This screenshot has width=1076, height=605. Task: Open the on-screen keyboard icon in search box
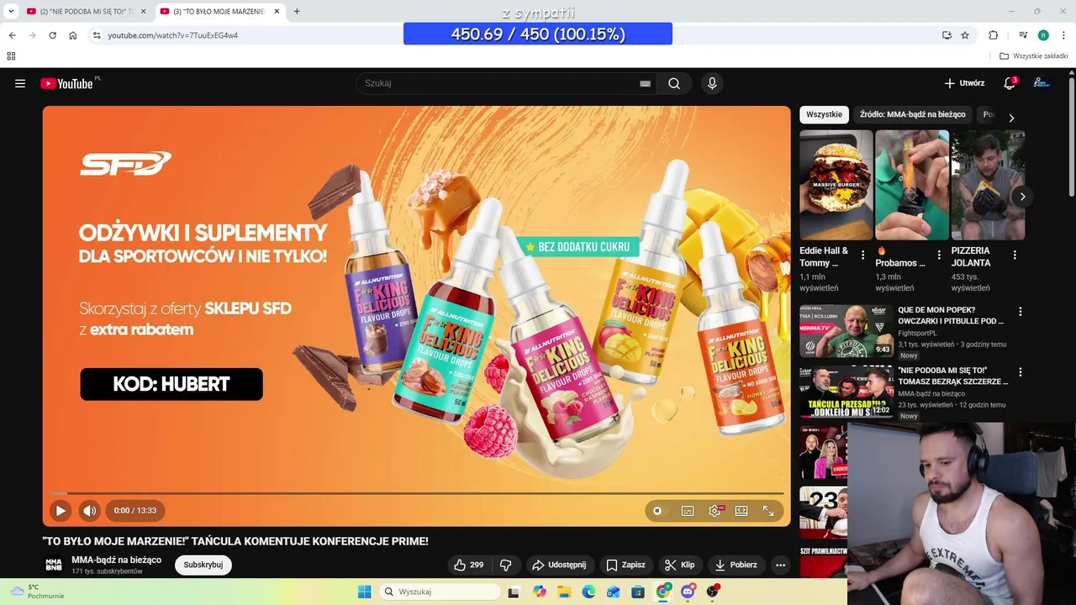pyautogui.click(x=645, y=83)
